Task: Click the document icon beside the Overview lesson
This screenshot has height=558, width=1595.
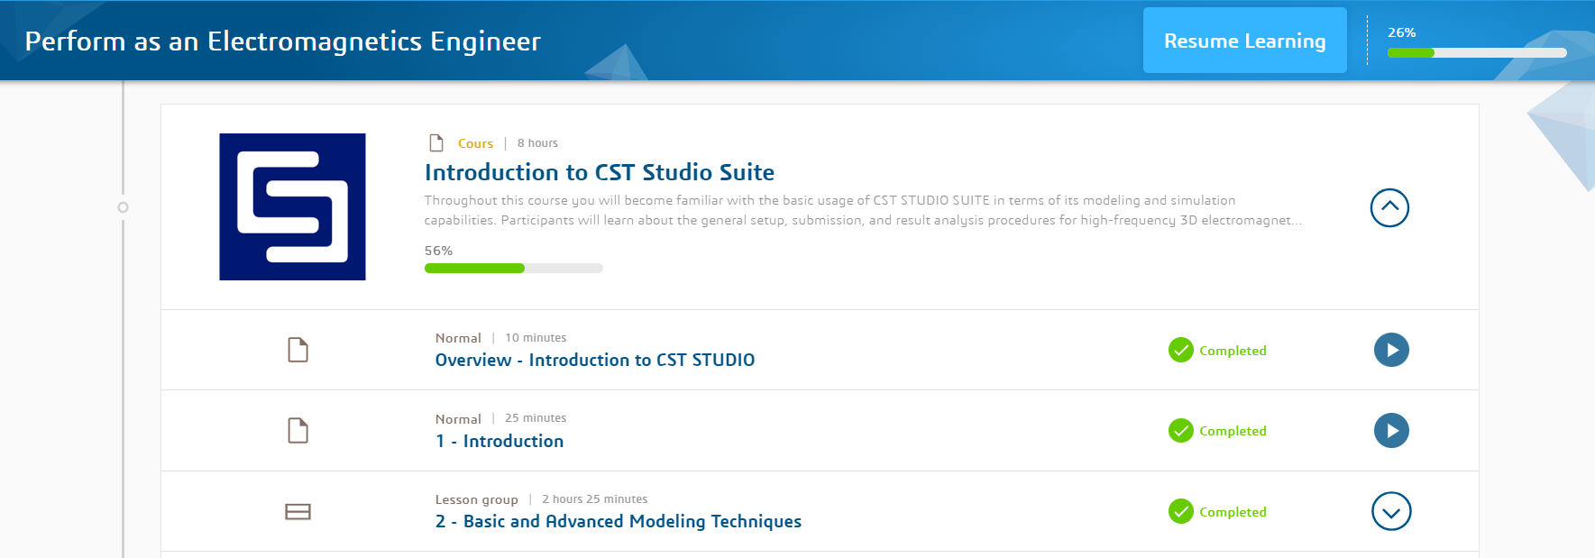Action: click(298, 350)
